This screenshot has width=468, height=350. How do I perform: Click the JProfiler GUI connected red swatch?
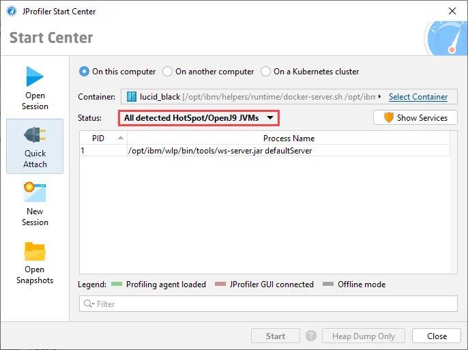pos(220,284)
